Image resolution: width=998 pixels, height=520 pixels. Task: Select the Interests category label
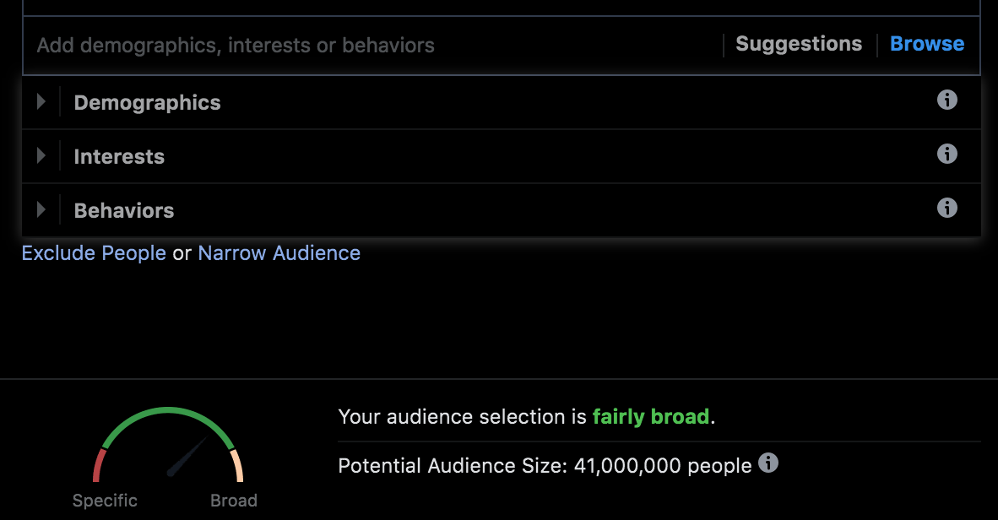119,157
